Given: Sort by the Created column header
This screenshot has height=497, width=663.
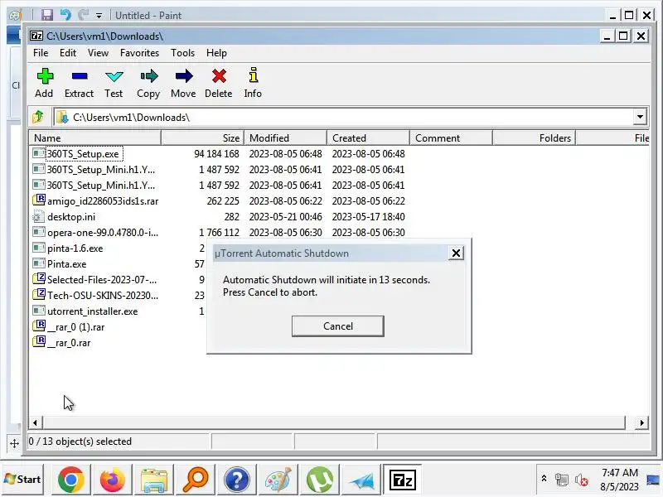Looking at the screenshot, I should (368, 138).
